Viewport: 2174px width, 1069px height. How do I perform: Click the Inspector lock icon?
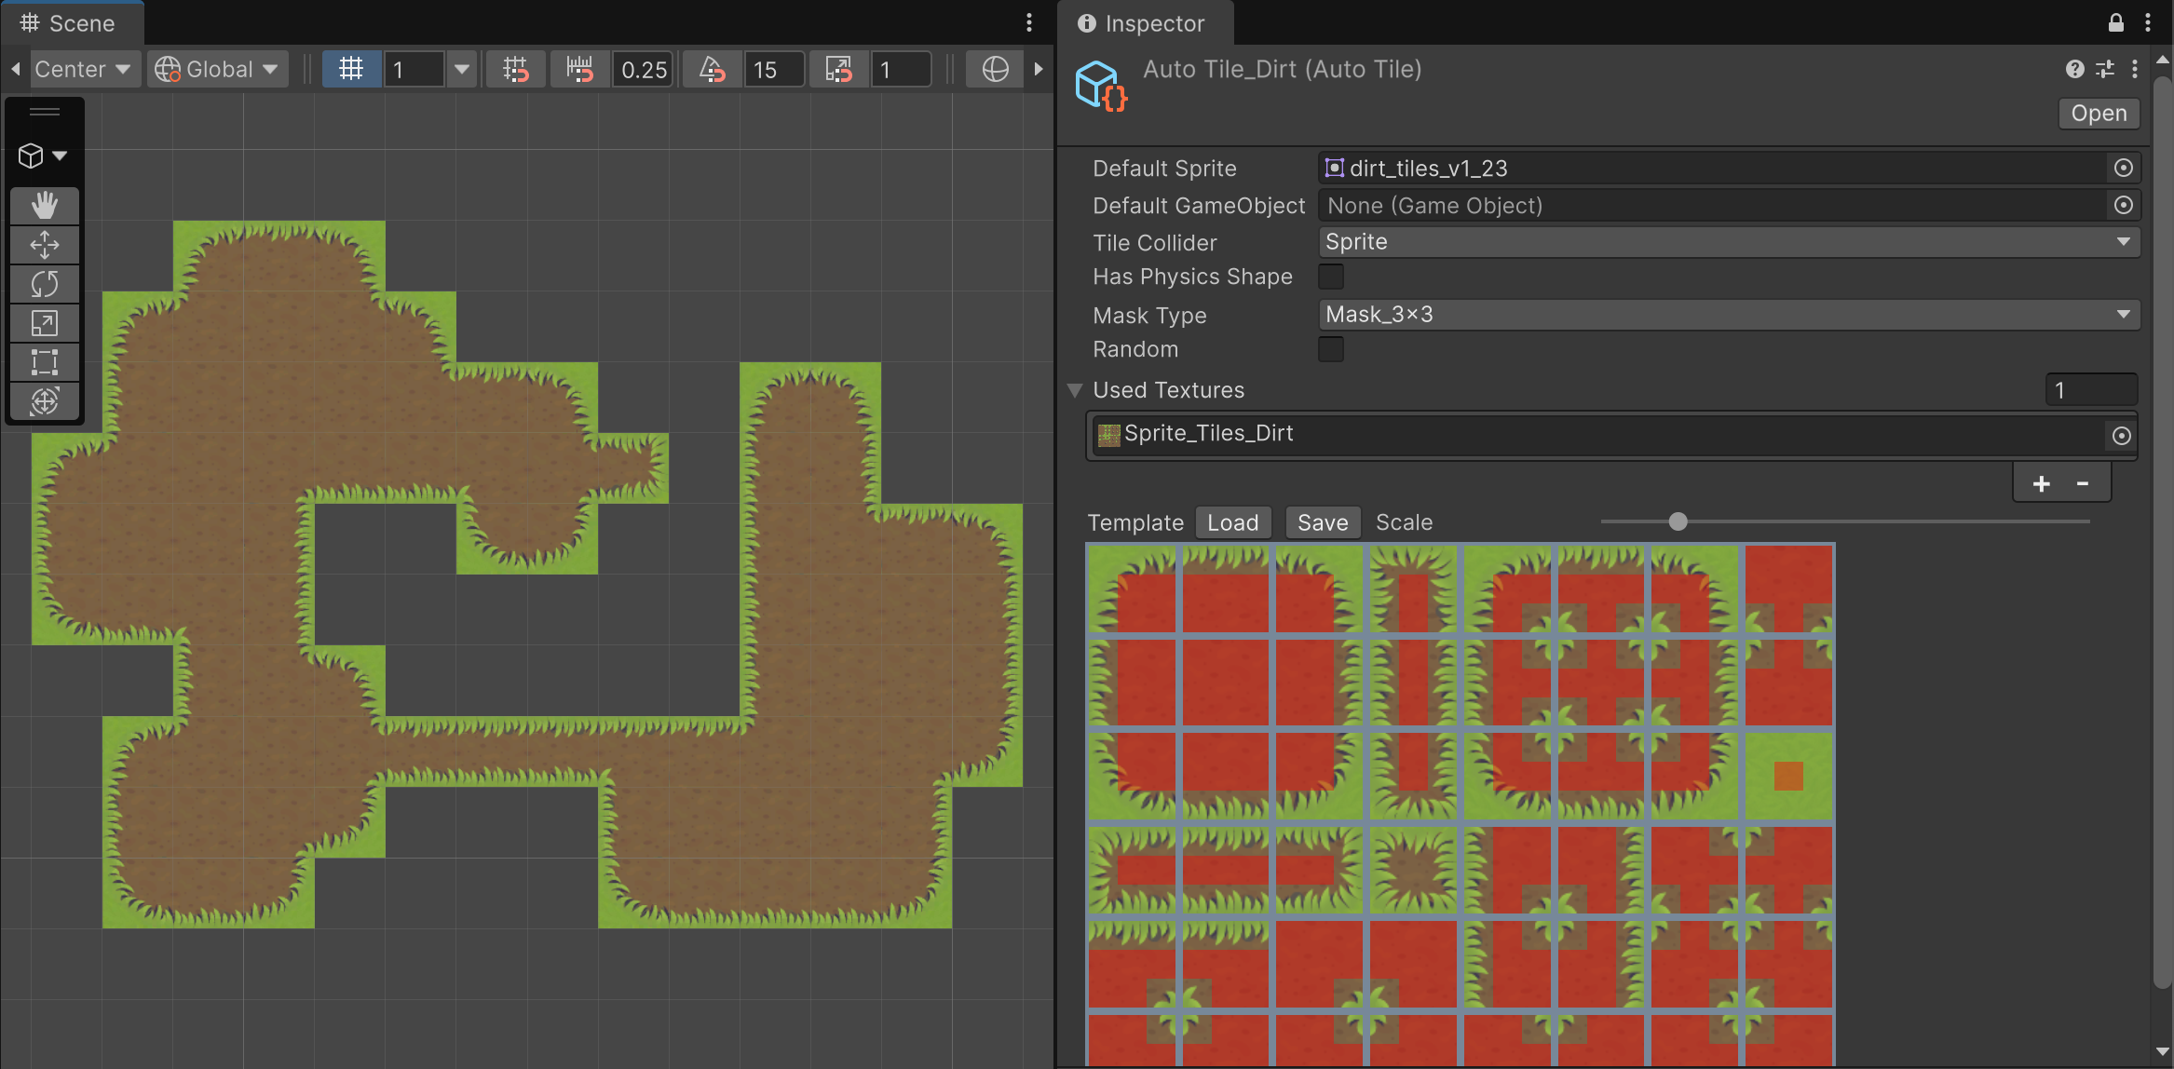tap(2116, 23)
